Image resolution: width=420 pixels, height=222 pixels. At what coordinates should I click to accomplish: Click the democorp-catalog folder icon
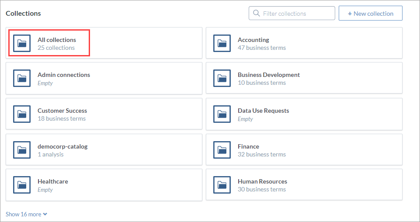22,150
